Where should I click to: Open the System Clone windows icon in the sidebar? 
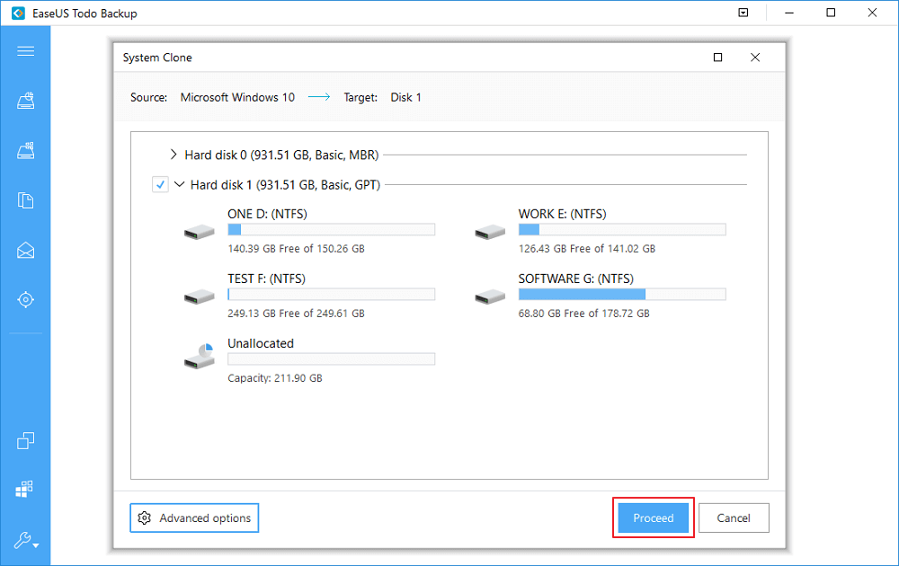click(24, 489)
